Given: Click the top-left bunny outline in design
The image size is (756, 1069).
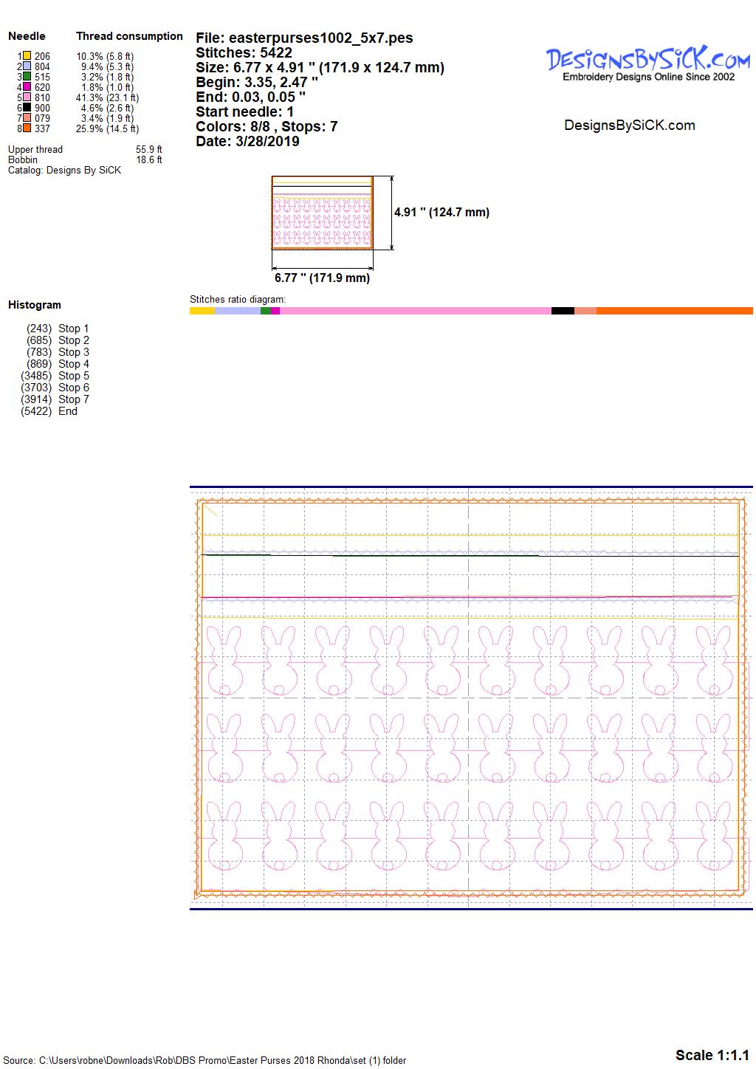Looking at the screenshot, I should (224, 660).
